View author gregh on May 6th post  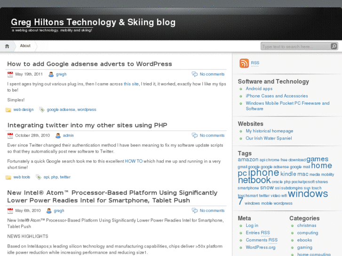coord(59,211)
